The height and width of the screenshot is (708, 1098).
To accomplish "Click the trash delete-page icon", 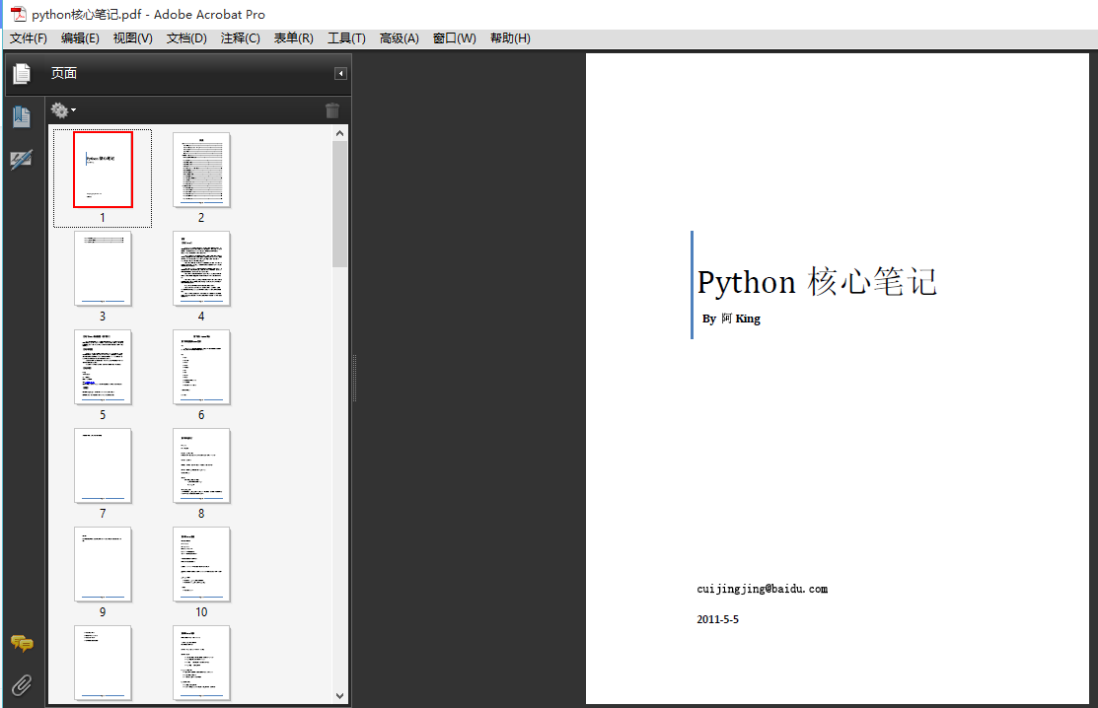I will 331,110.
